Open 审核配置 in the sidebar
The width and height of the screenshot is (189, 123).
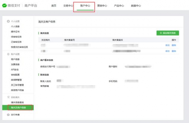click(x=15, y=75)
